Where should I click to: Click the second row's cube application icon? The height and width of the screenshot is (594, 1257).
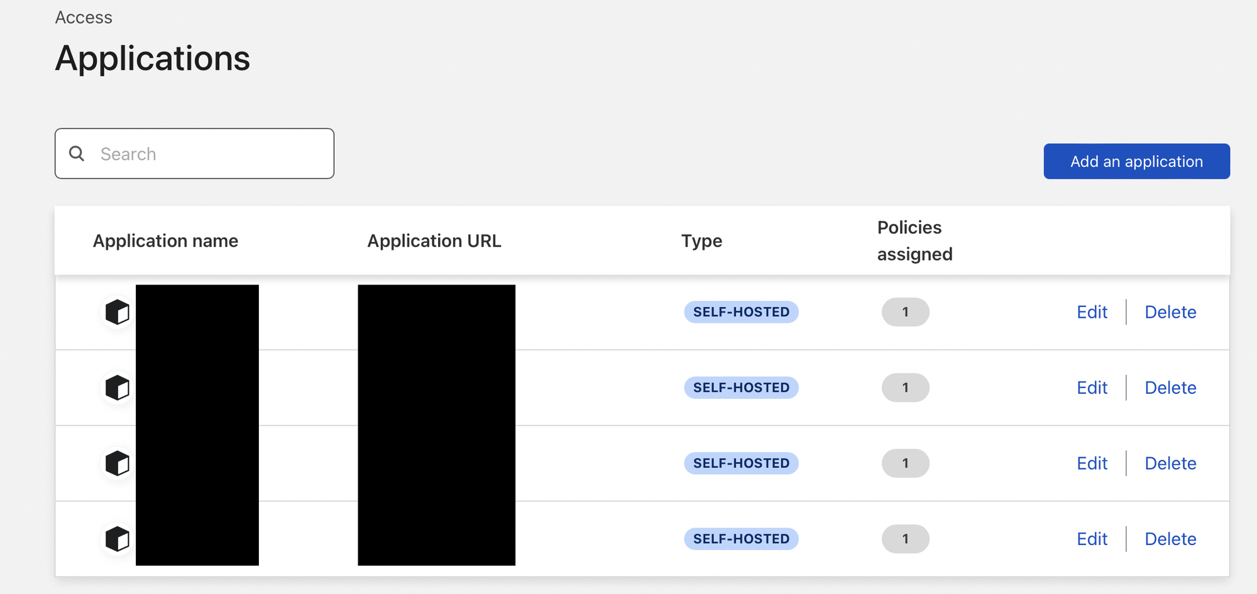pyautogui.click(x=117, y=388)
